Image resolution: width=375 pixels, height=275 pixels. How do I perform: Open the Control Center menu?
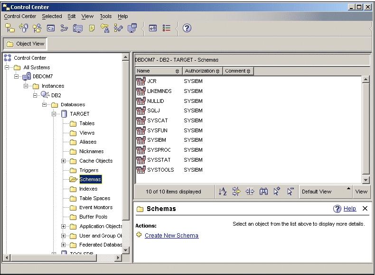pos(20,16)
